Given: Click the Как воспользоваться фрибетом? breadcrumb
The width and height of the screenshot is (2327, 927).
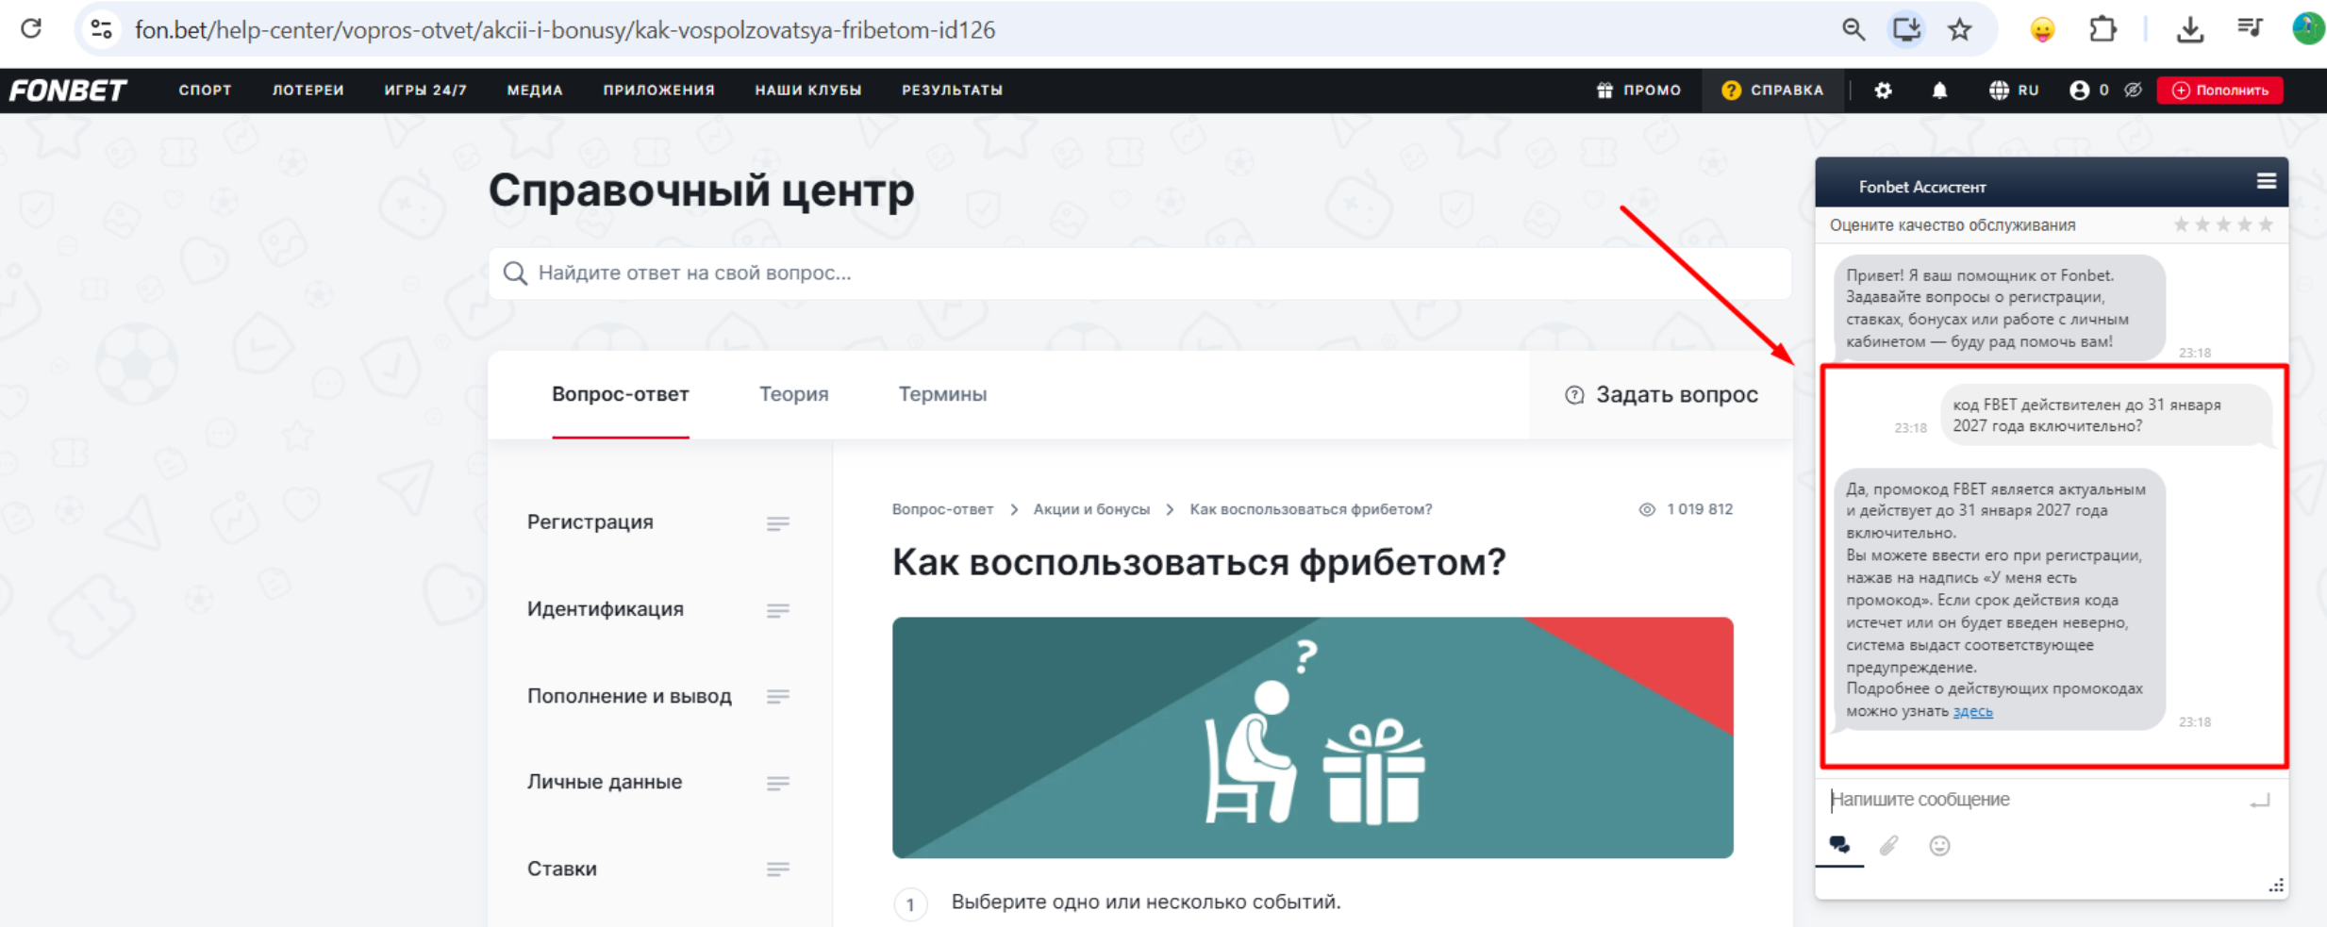Looking at the screenshot, I should (1310, 509).
